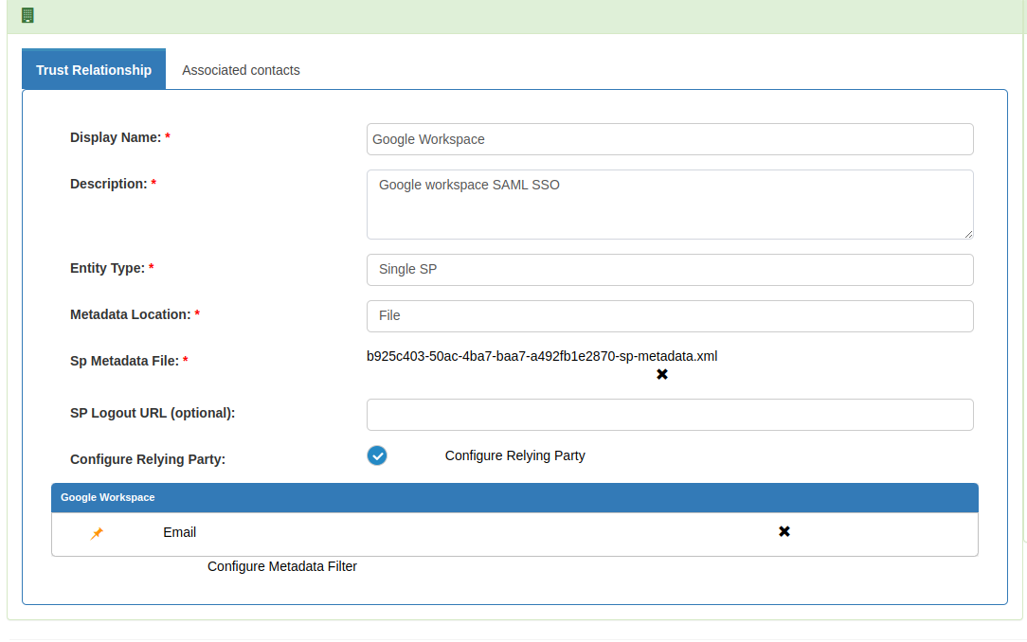Screen dimensions: 1027x642
Task: Click the orange pin icon beside Email
Action: (97, 533)
